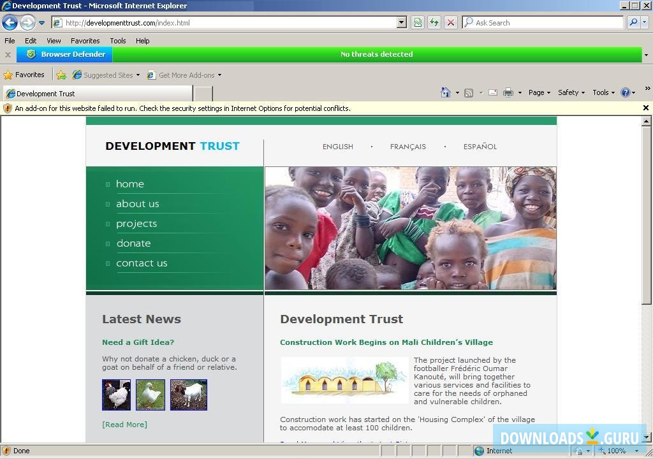This screenshot has width=653, height=459.
Task: Click the Development Trust logo
Action: tap(172, 146)
